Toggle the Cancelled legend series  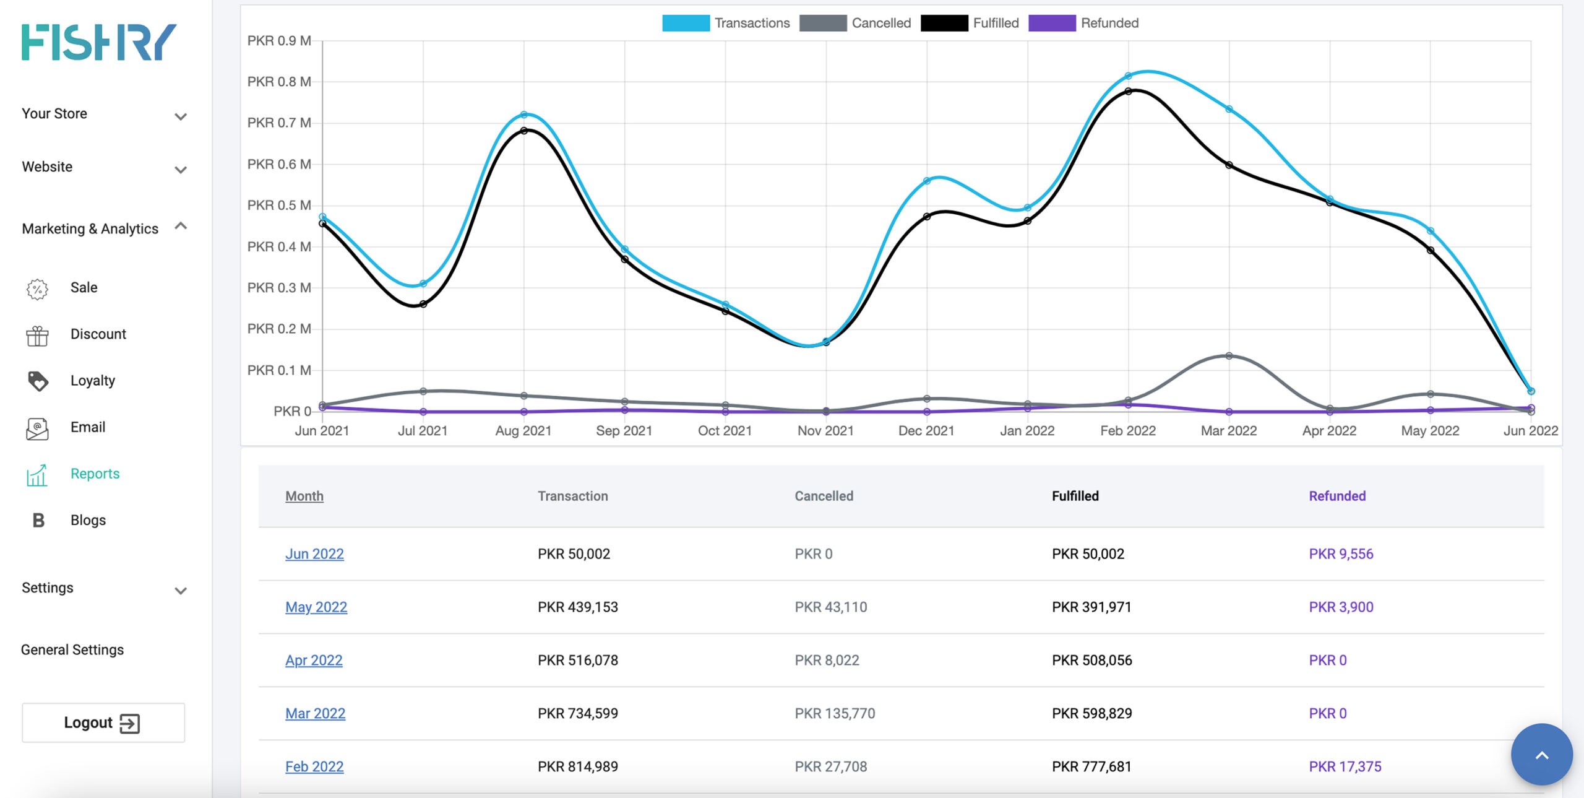(x=855, y=24)
